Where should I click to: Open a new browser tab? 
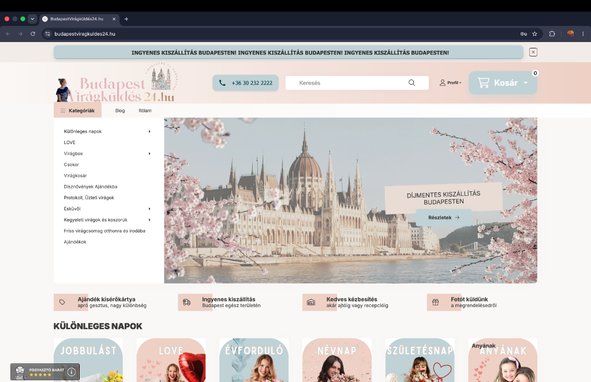tap(126, 19)
